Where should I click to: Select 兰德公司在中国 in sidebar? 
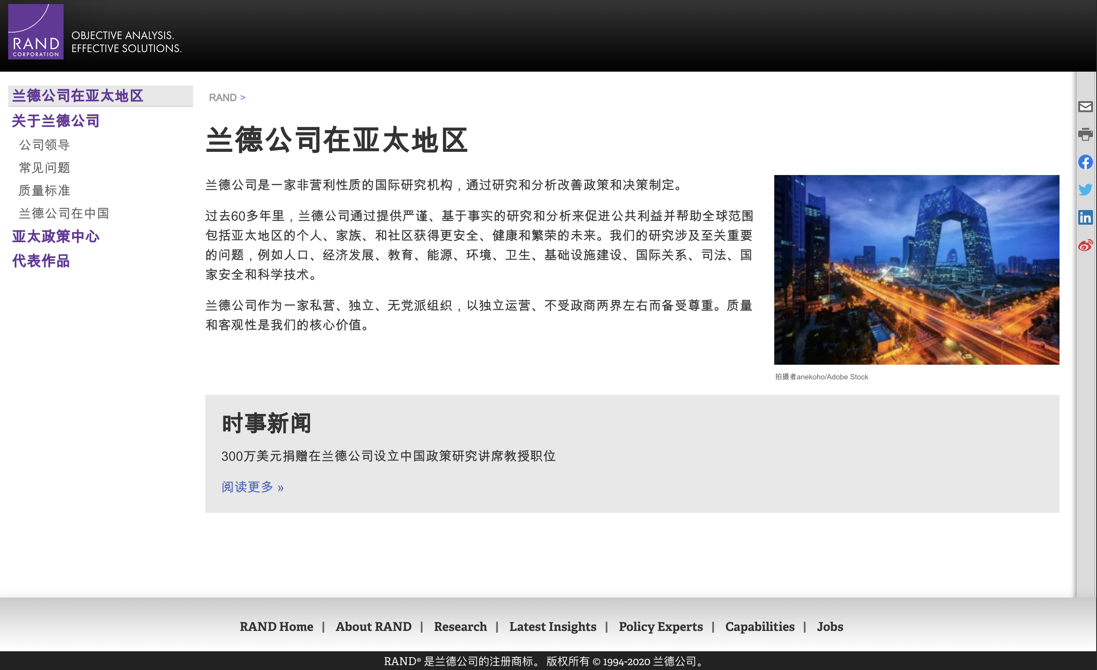pos(64,213)
